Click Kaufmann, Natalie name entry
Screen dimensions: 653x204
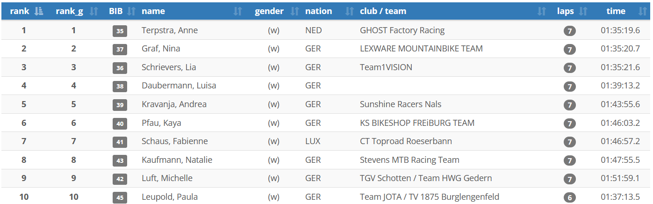[x=177, y=160]
